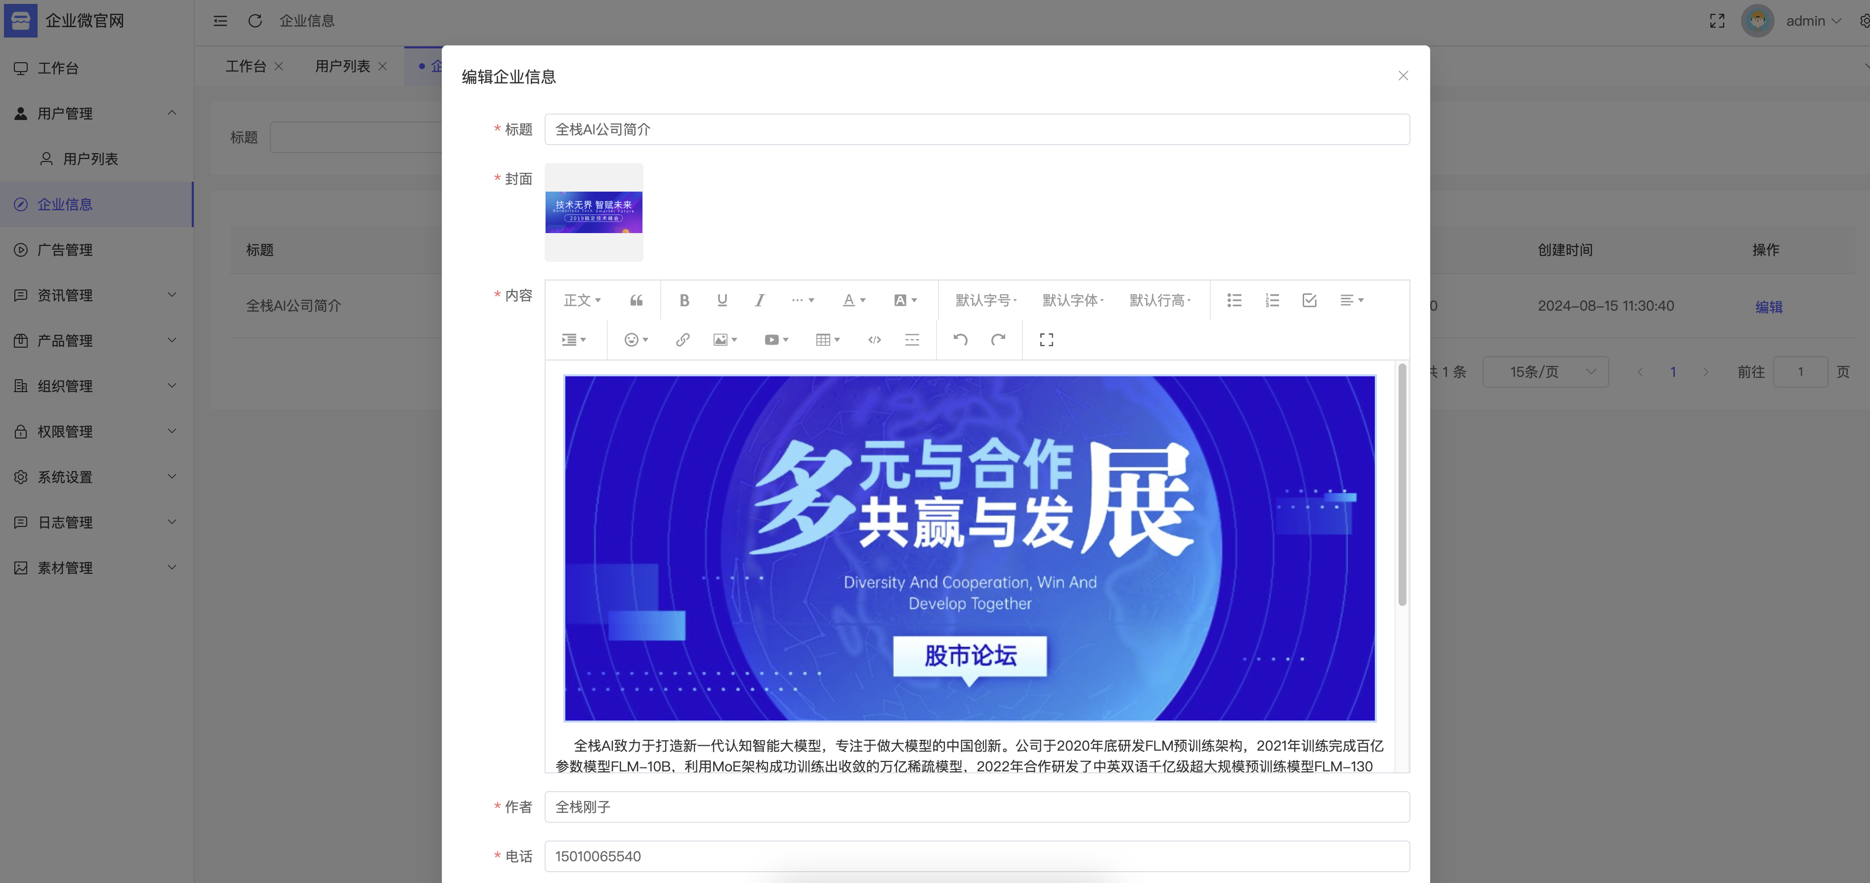Undo the last editor change
Image resolution: width=1870 pixels, height=883 pixels.
[960, 340]
